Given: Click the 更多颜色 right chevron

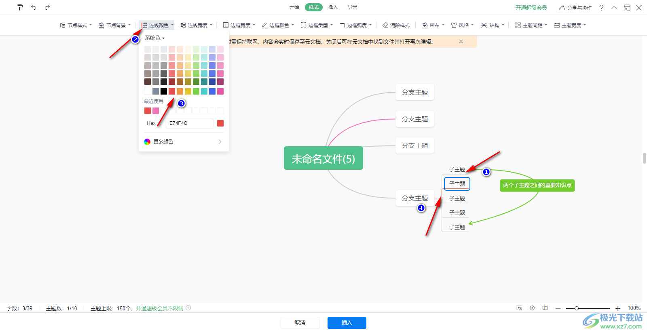Looking at the screenshot, I should (220, 141).
